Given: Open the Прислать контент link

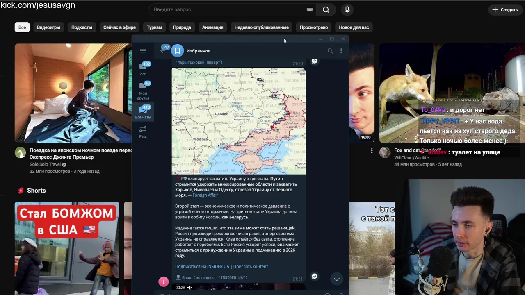Looking at the screenshot, I should 251,266.
